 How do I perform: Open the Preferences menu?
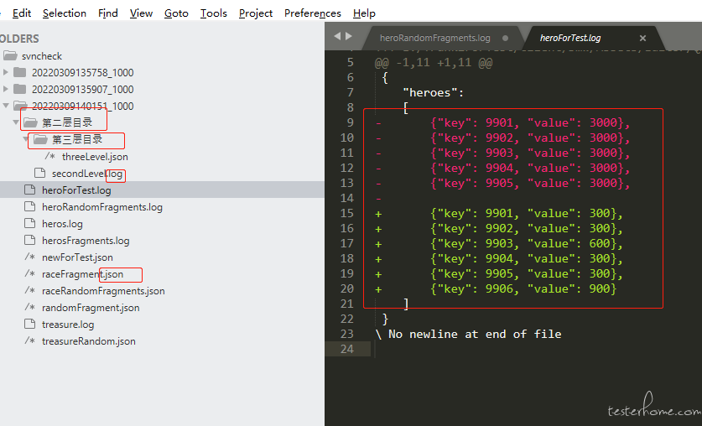pos(313,13)
